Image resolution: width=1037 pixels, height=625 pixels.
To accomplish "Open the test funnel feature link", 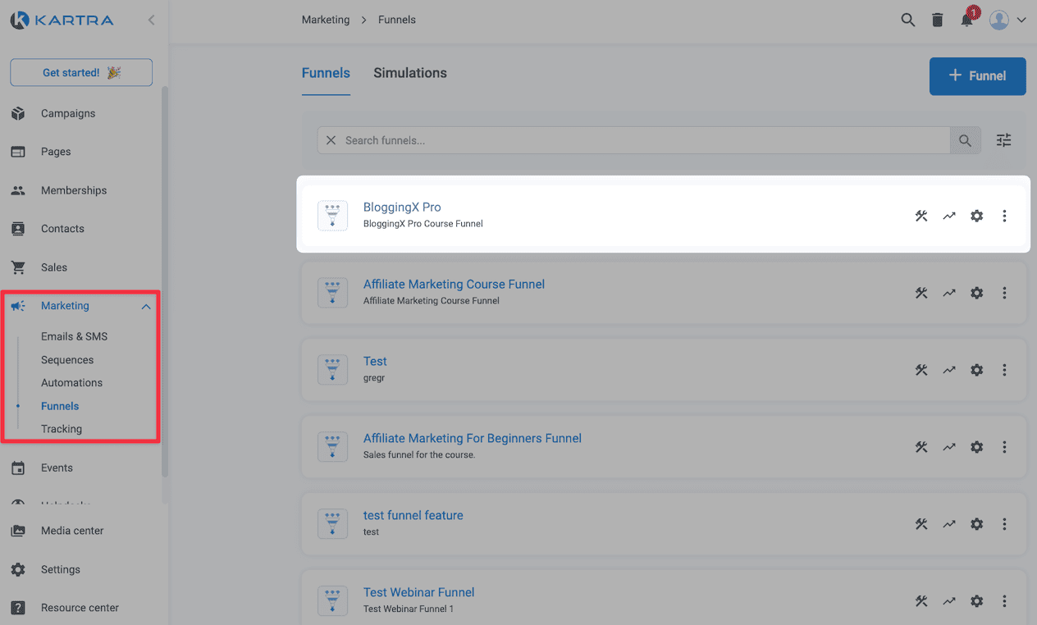I will tap(413, 515).
